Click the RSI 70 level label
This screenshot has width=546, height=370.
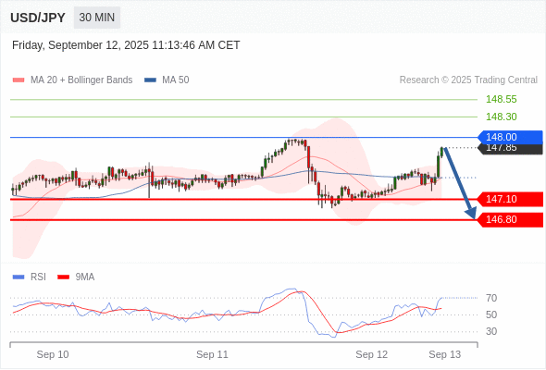pos(491,298)
